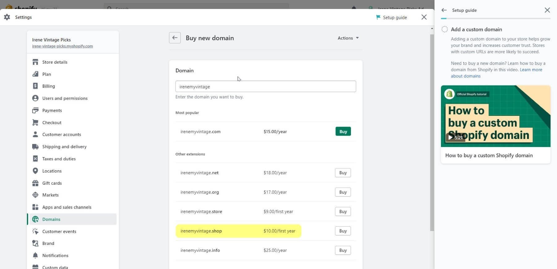
Task: Buy the irenemyvintage.shop domain
Action: click(x=343, y=231)
